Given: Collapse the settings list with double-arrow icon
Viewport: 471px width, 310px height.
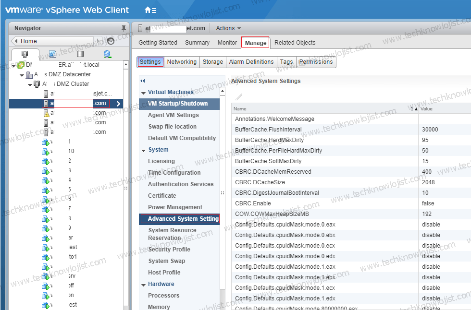Looking at the screenshot, I should (143, 81).
